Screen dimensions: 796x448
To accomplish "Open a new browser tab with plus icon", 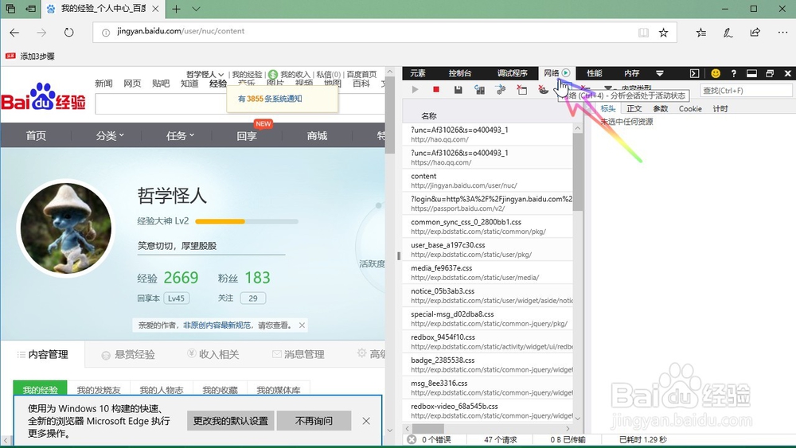I will (176, 9).
